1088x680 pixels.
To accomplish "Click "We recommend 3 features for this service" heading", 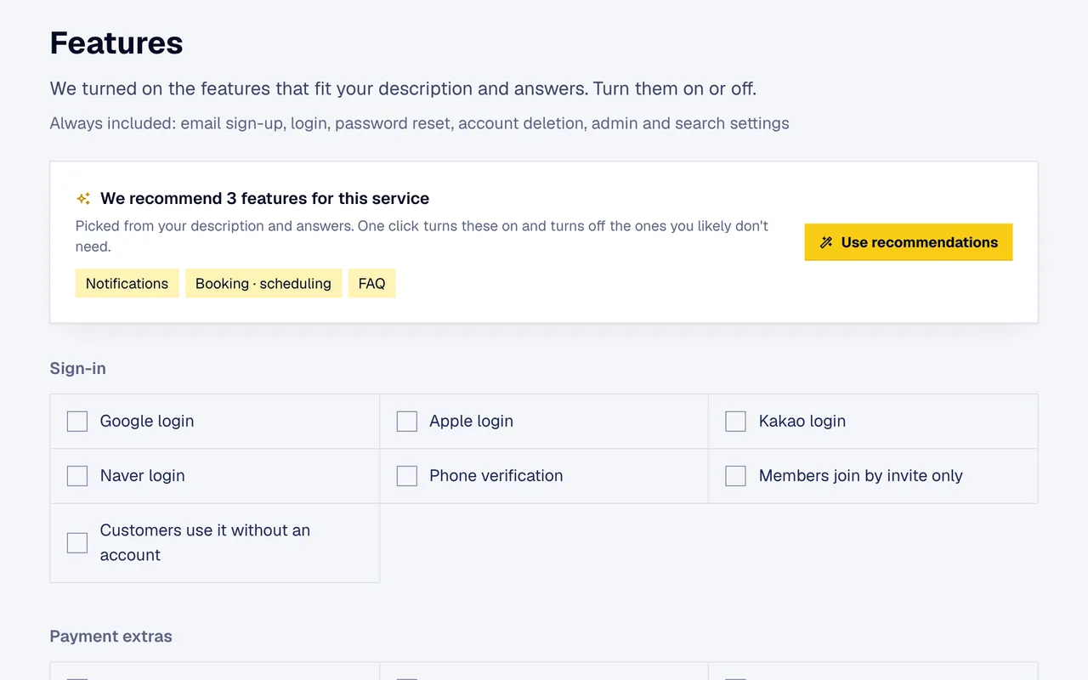I will click(264, 199).
